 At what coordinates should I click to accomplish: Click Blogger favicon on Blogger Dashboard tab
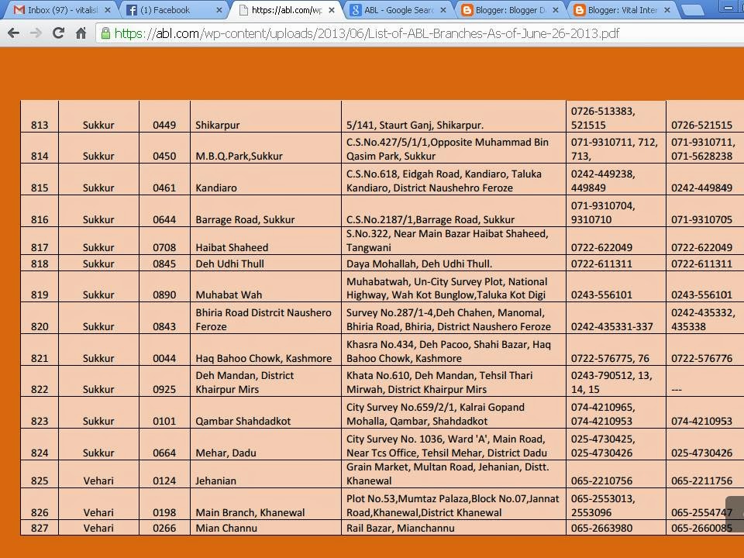point(467,10)
